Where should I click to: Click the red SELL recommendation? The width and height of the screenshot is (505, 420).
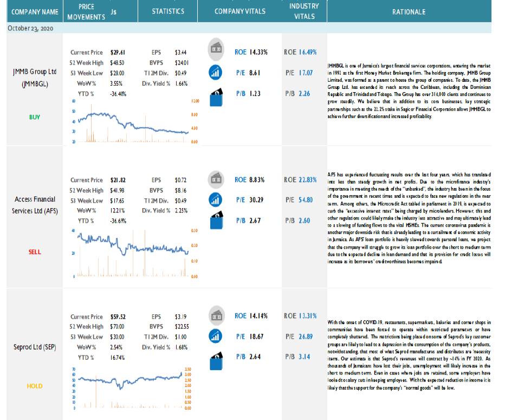click(35, 252)
